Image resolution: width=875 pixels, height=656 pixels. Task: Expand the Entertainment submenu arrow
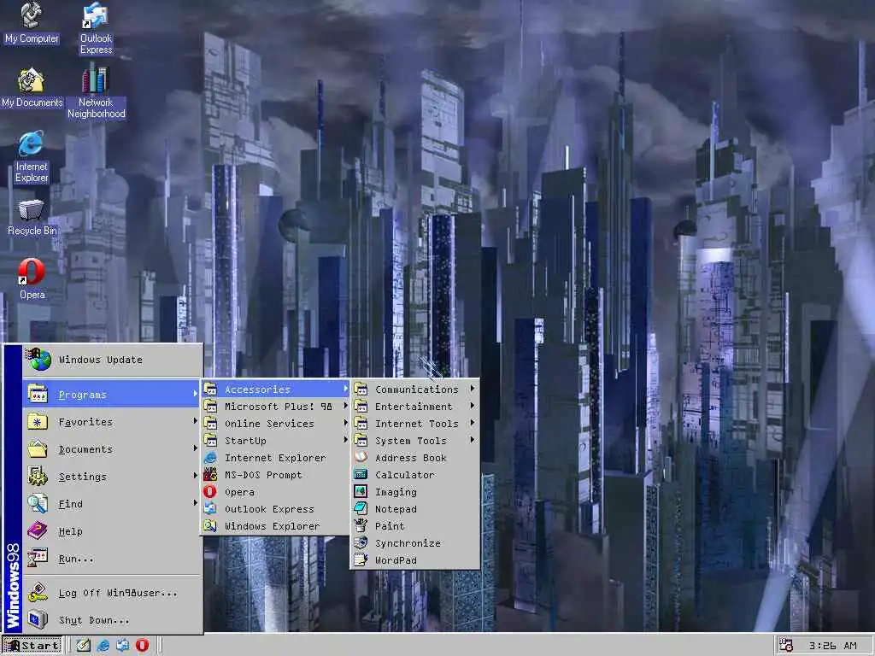tap(473, 406)
